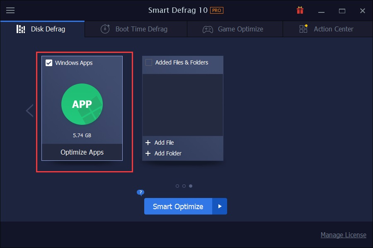Click Add Folder
The image size is (373, 248).
pyautogui.click(x=168, y=153)
